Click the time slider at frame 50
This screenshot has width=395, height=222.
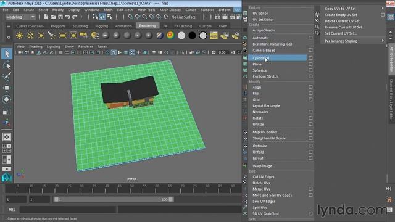131,189
